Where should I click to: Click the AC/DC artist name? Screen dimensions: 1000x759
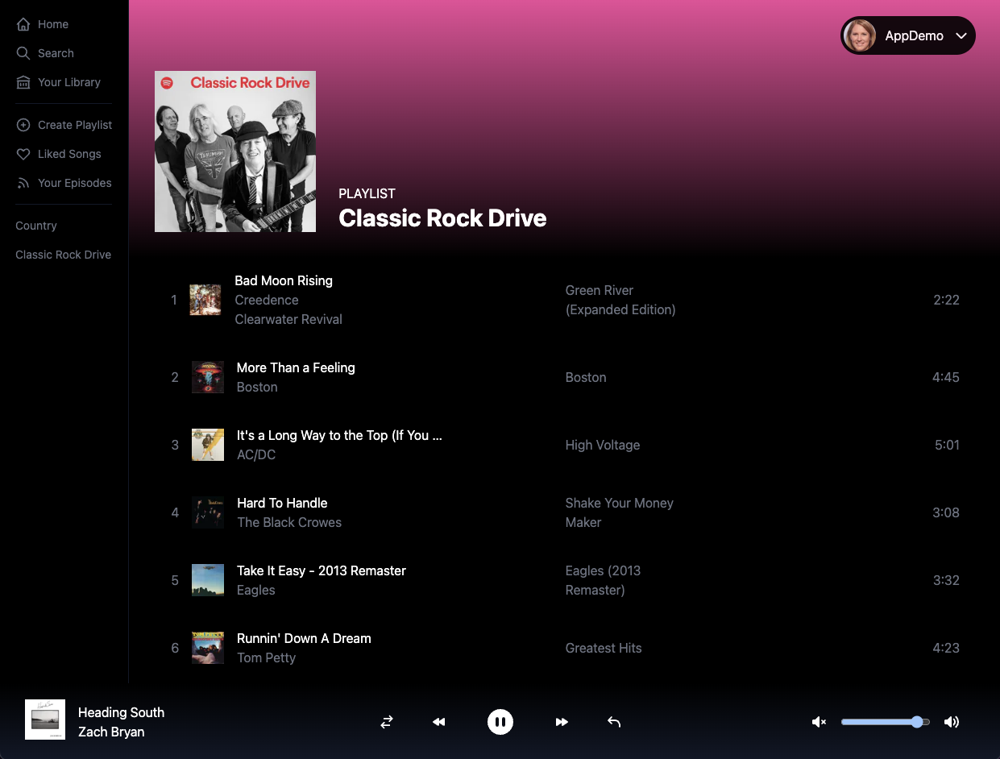point(256,454)
